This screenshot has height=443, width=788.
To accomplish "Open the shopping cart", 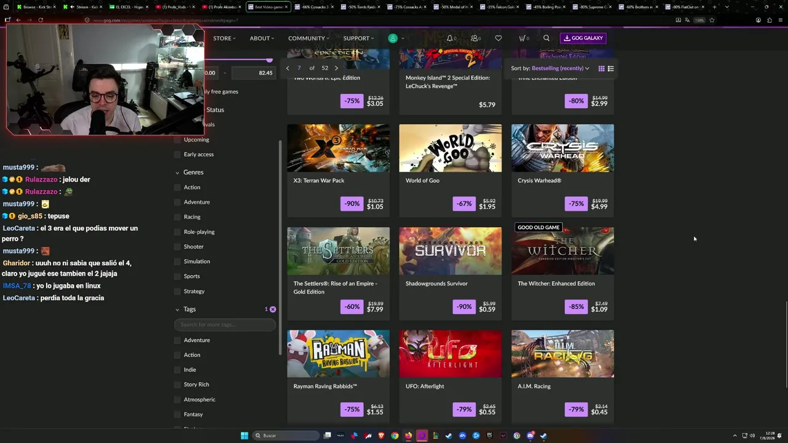I will [523, 38].
